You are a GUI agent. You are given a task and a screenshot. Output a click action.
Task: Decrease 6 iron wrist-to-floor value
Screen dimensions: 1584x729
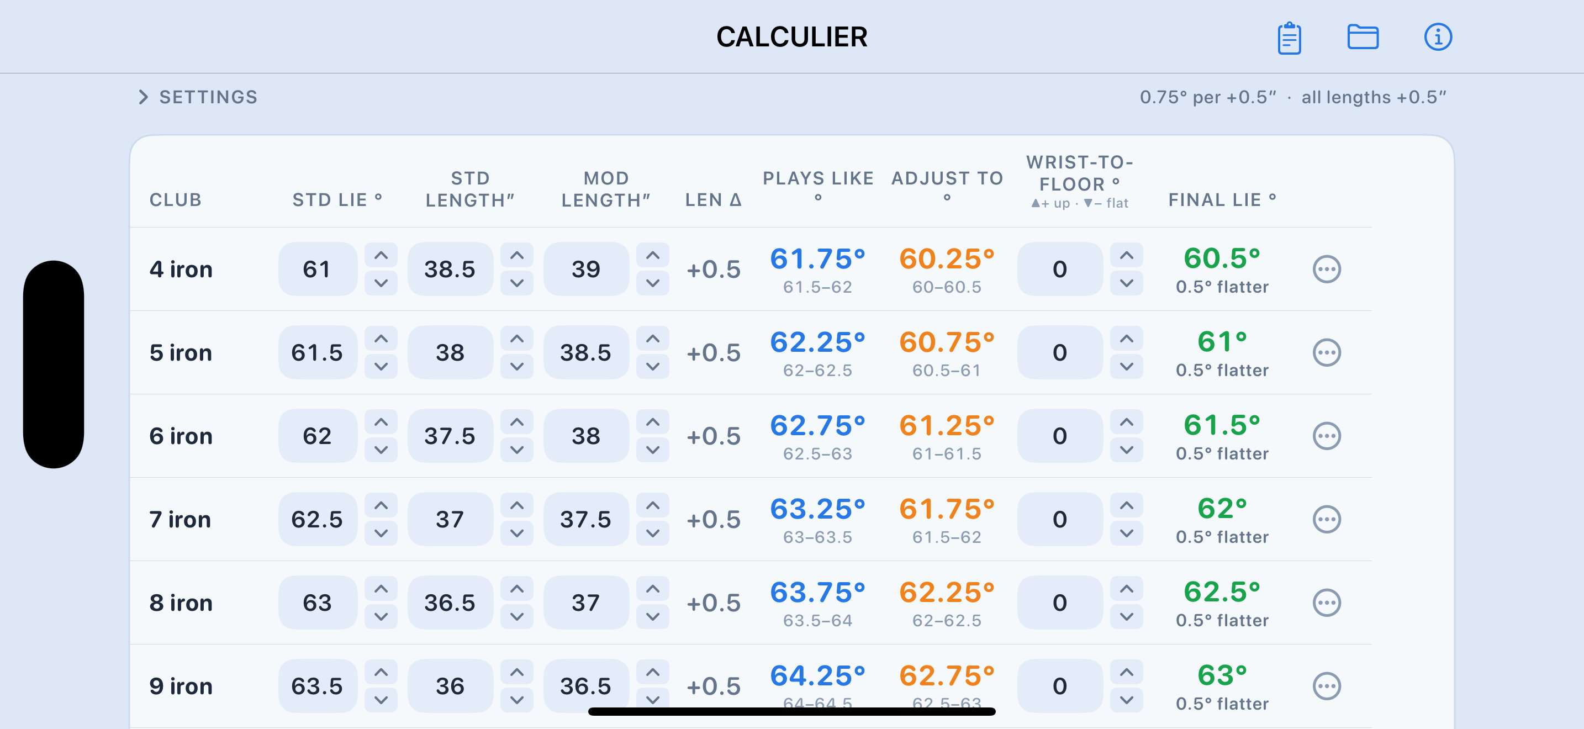coord(1127,450)
